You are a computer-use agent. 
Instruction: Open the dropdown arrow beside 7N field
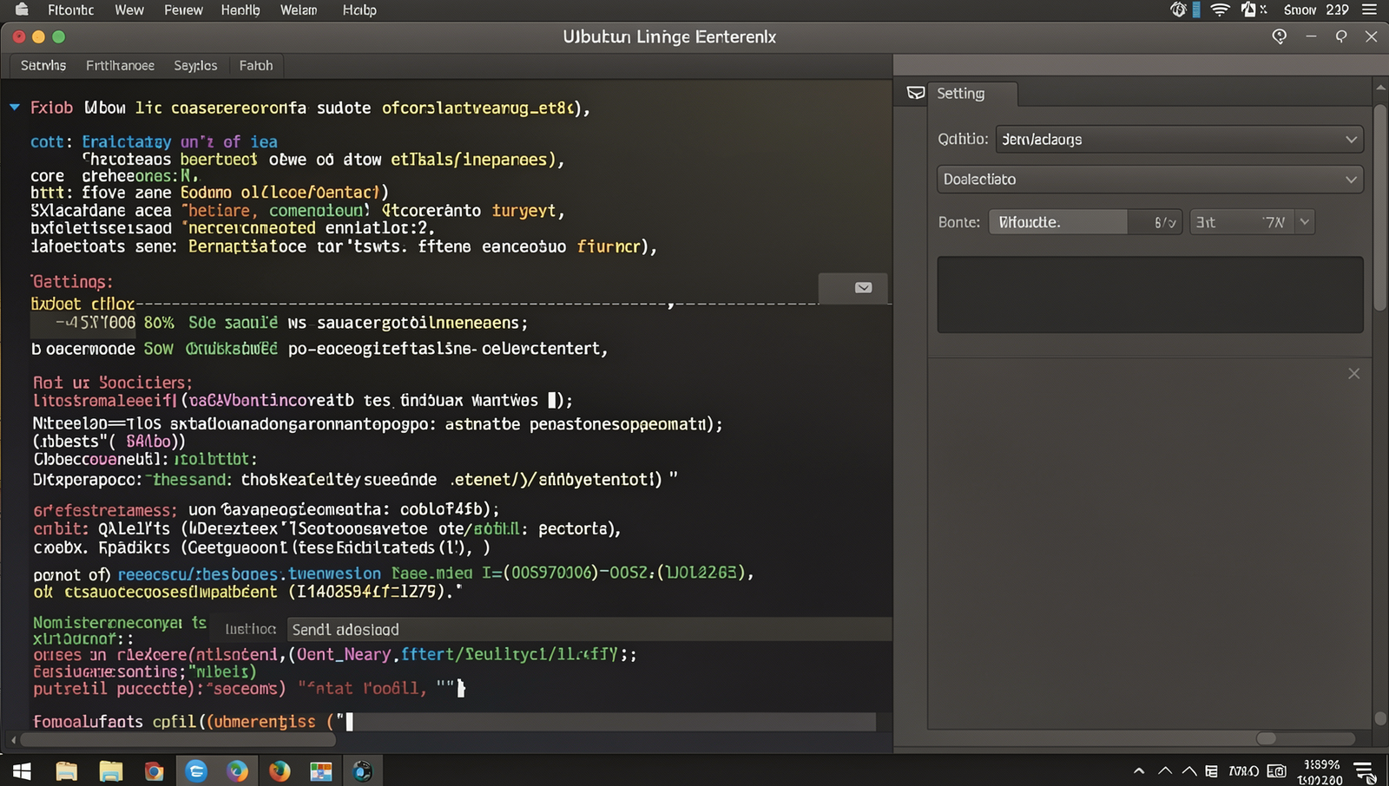(x=1304, y=222)
